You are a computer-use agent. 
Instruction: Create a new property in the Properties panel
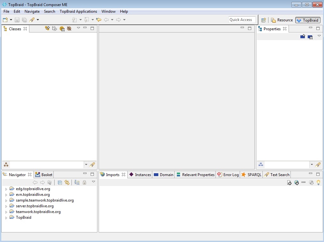pyautogui.click(x=302, y=36)
